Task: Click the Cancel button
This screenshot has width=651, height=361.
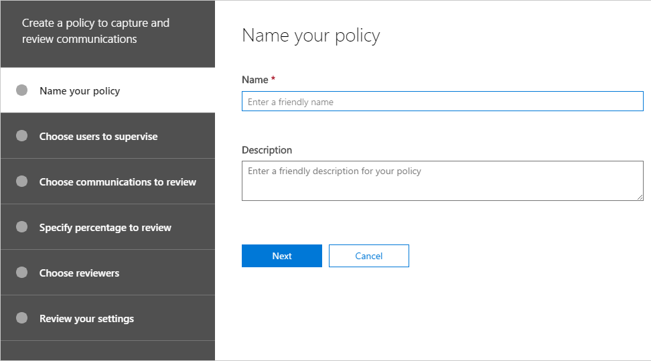Action: [x=368, y=256]
